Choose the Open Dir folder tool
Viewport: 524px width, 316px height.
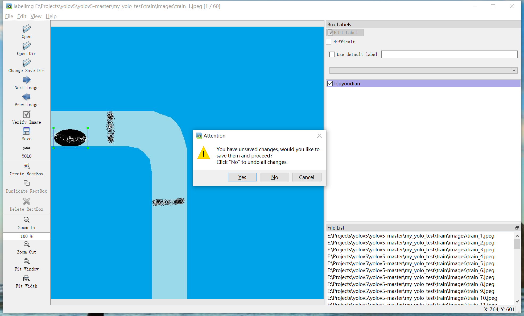(x=26, y=49)
